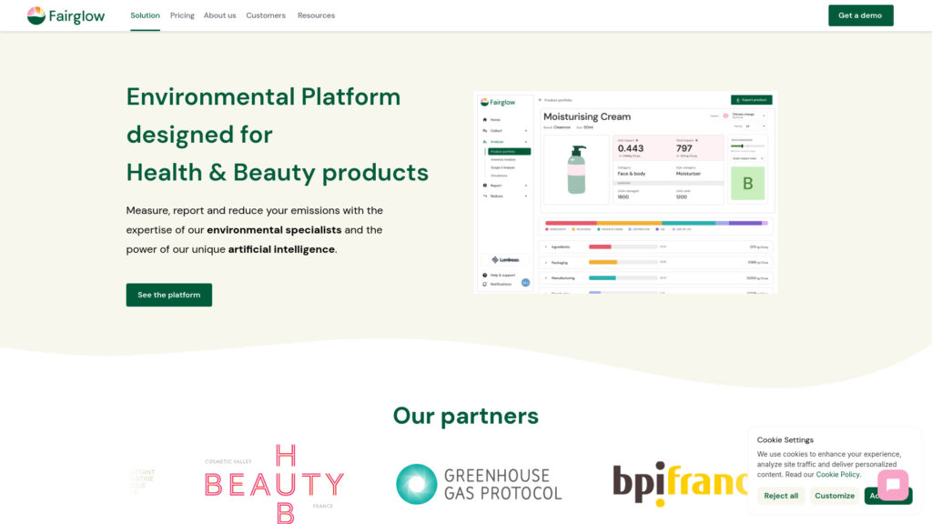Click the bpifrance partner logo

[x=680, y=484]
